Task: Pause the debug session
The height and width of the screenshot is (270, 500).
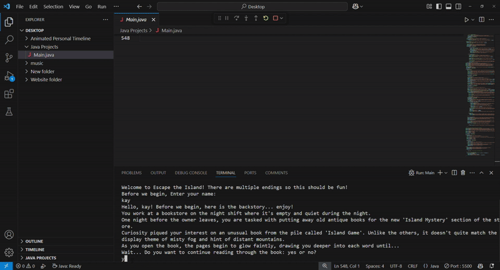Action: (227, 18)
